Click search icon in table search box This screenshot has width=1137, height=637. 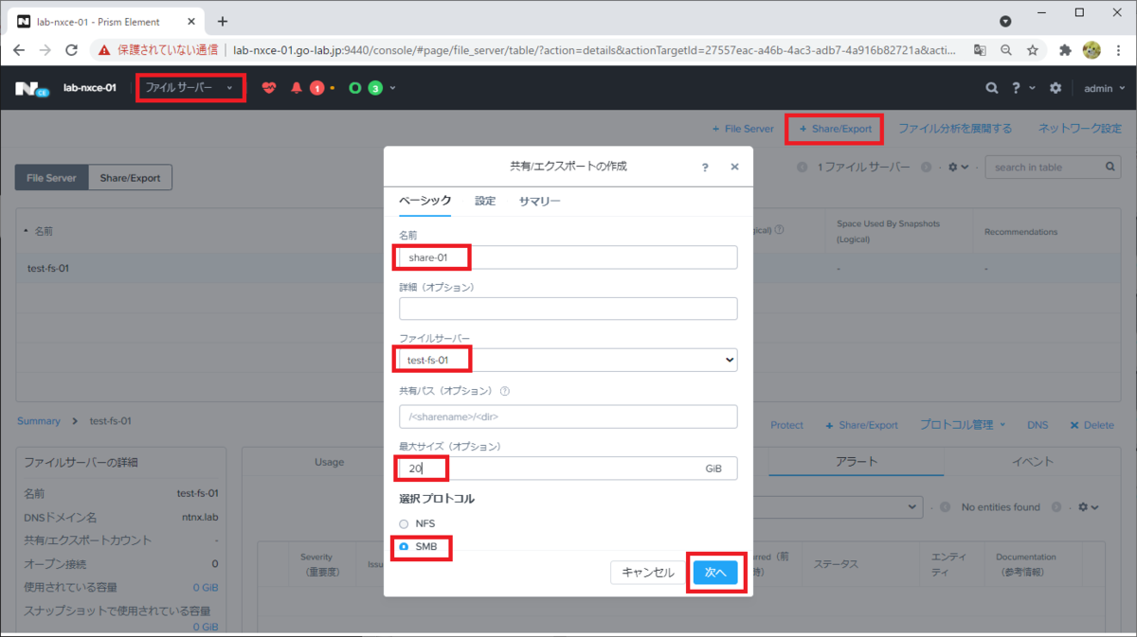(x=1110, y=167)
